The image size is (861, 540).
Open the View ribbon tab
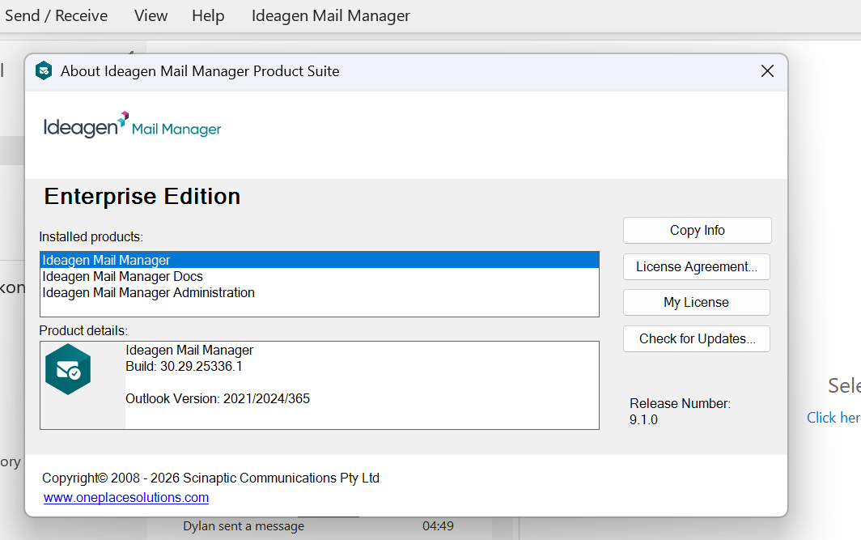151,15
